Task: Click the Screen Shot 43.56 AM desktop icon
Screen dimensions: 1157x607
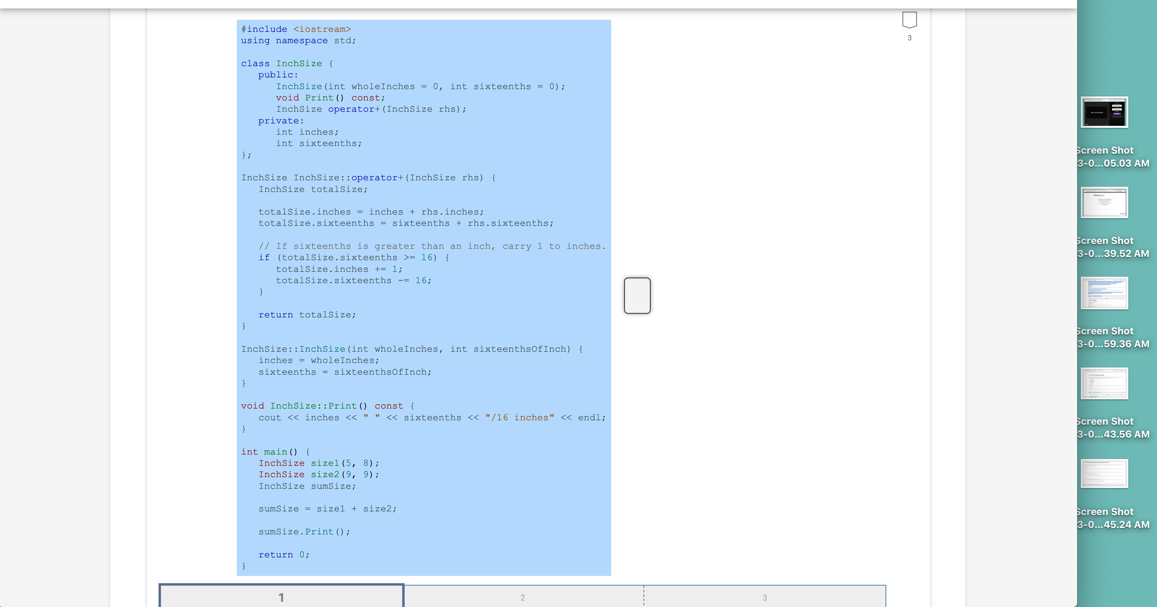Action: coord(1104,384)
